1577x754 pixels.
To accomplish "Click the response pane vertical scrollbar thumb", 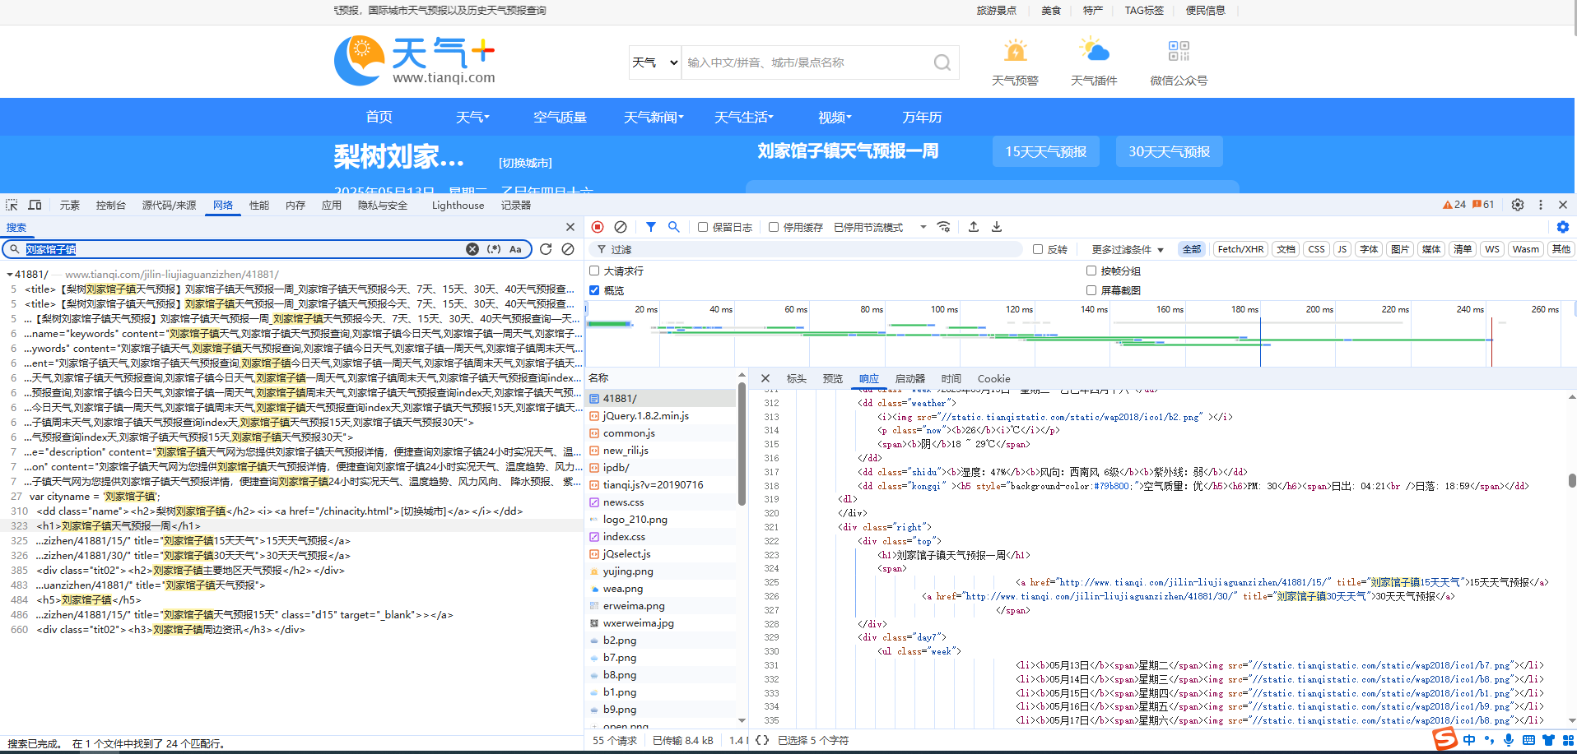I will (1572, 480).
